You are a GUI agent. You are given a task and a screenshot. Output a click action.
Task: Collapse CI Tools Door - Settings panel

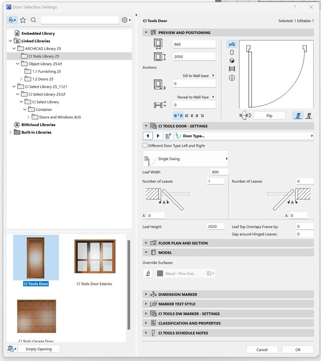146,126
